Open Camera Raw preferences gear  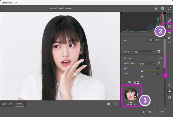(x=162, y=8)
